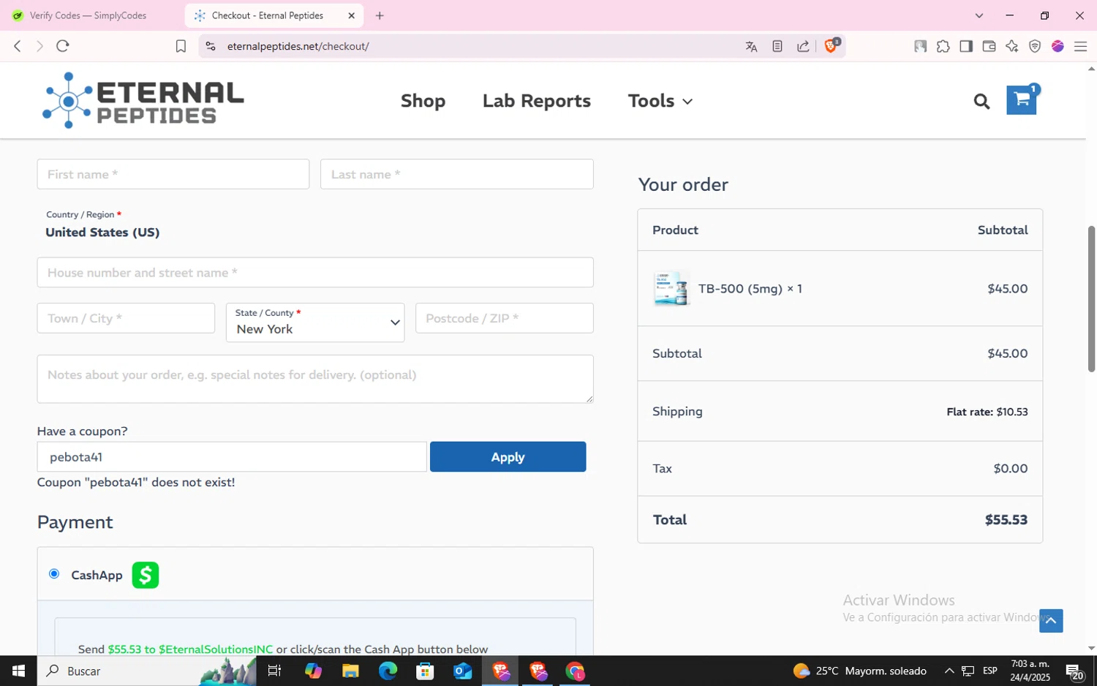
Task: Go to the Shop page
Action: [x=423, y=101]
